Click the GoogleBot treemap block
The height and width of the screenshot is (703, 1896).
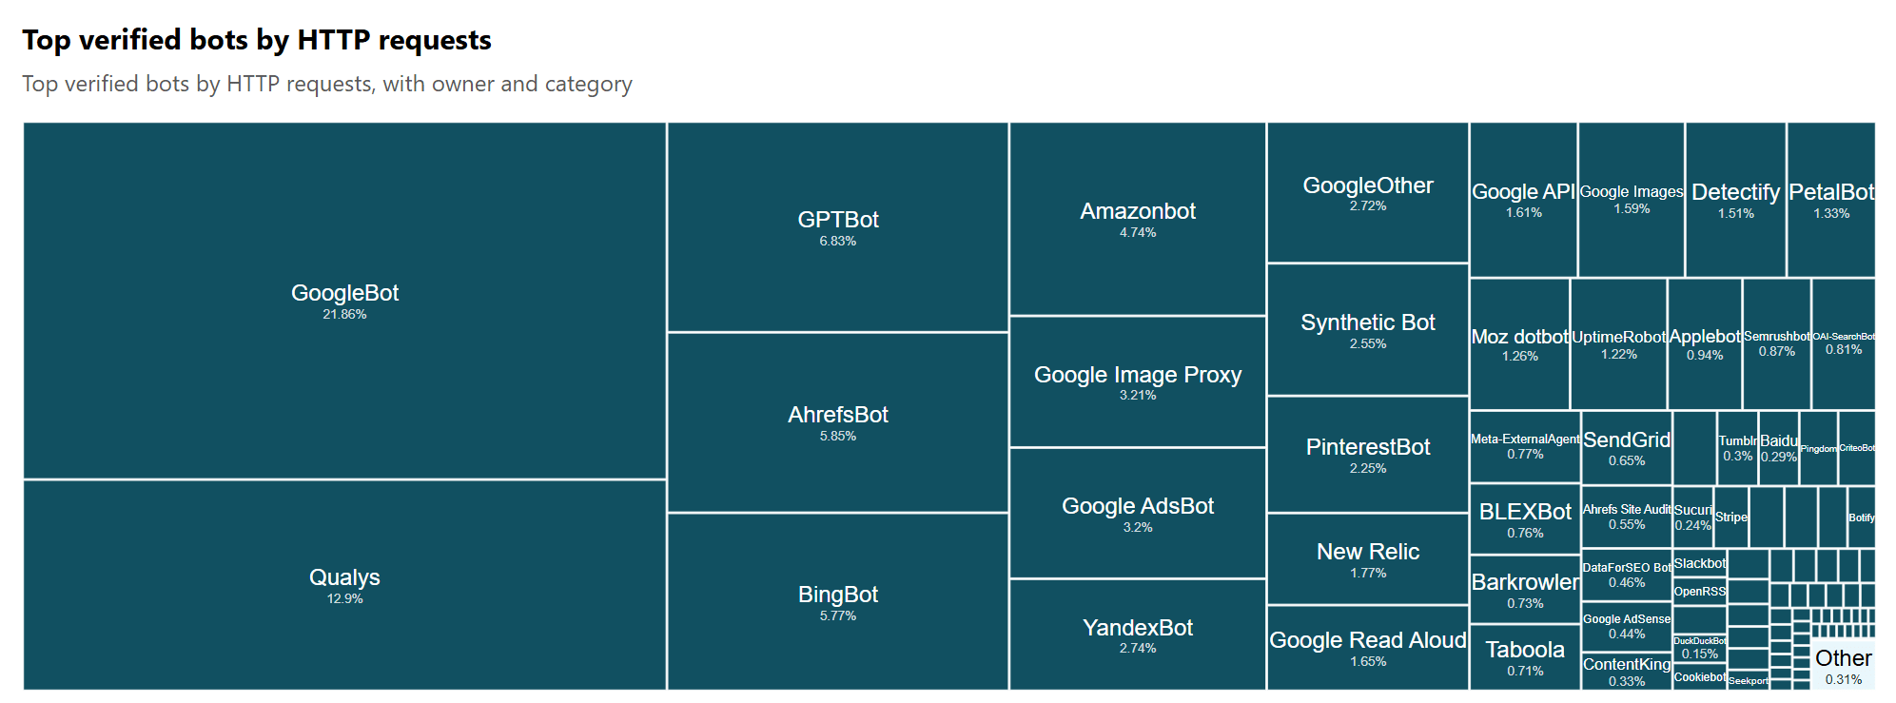[344, 301]
